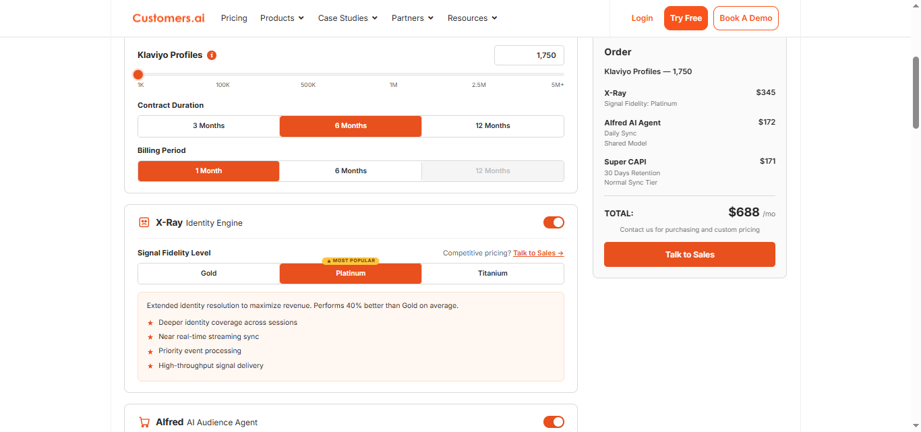Select 6 Months contract duration
Screen dimensions: 921x432
[351, 126]
